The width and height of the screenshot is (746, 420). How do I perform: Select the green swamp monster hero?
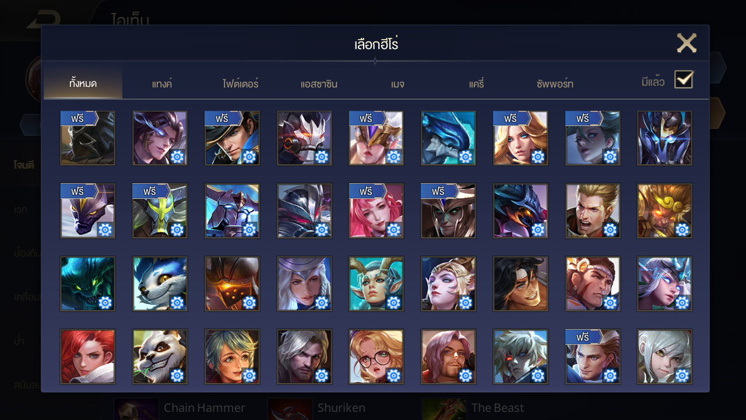(x=87, y=283)
